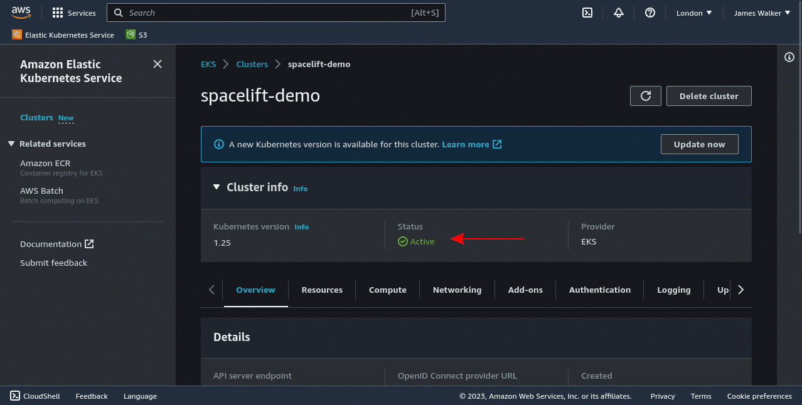Click the Active status value
The image size is (802, 405).
coord(416,241)
